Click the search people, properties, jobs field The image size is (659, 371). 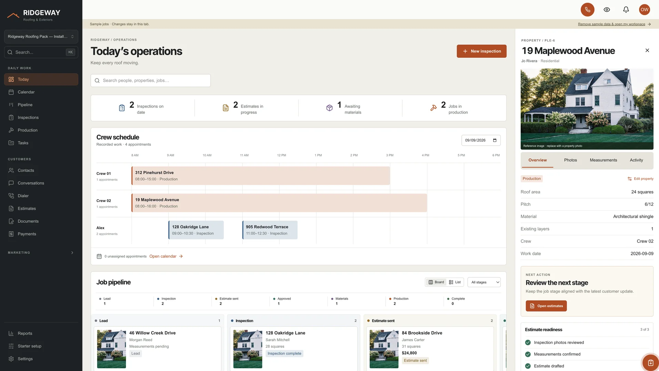pos(151,80)
